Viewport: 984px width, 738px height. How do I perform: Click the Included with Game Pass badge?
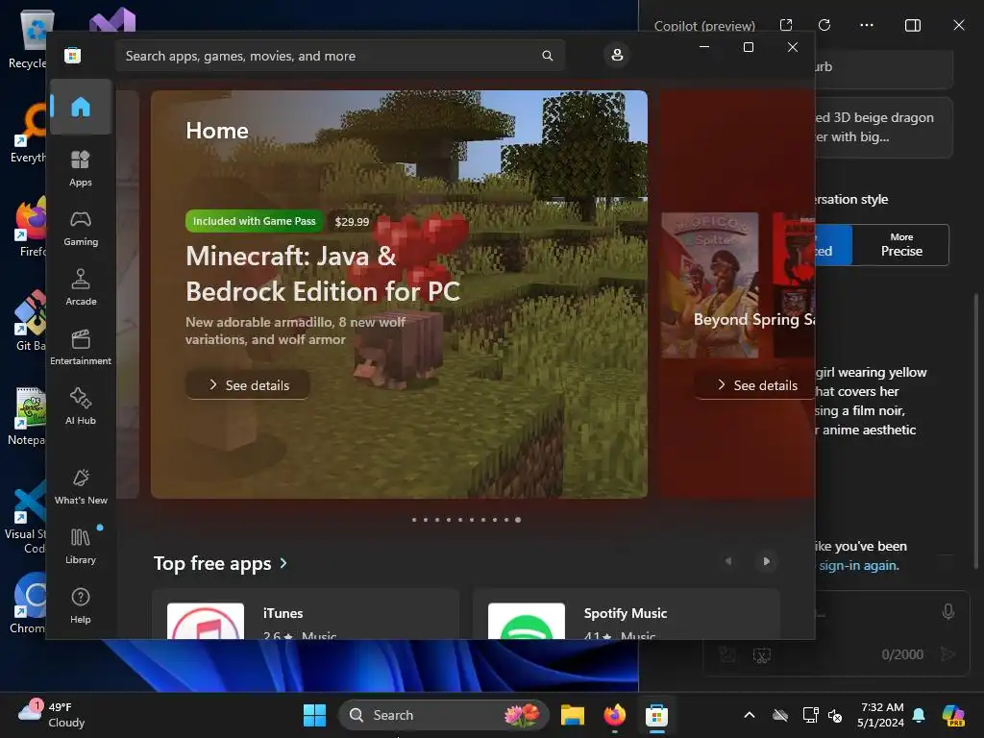click(254, 221)
